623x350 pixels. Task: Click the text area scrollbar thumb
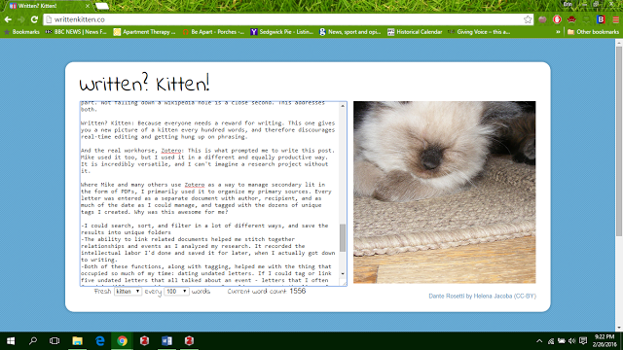(343, 237)
